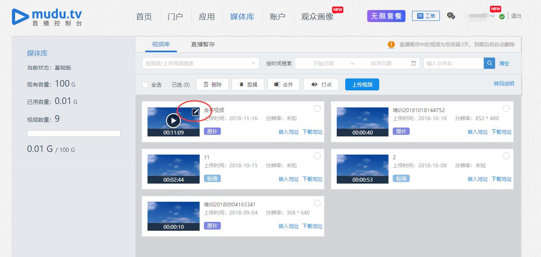Open thumbnail of 培训20181018144752 video

(x=363, y=122)
